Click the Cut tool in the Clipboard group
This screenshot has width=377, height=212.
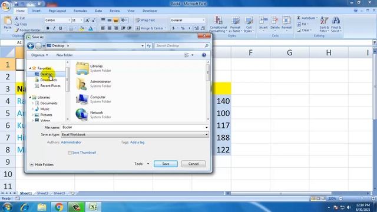(x=19, y=18)
